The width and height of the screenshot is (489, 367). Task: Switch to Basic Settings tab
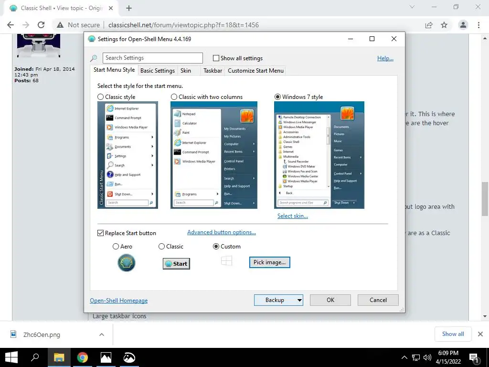[x=158, y=71]
